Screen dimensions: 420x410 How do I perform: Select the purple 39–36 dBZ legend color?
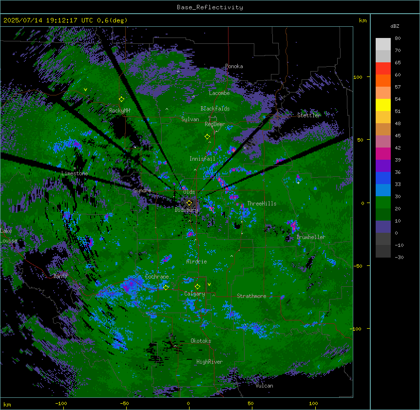click(x=383, y=166)
